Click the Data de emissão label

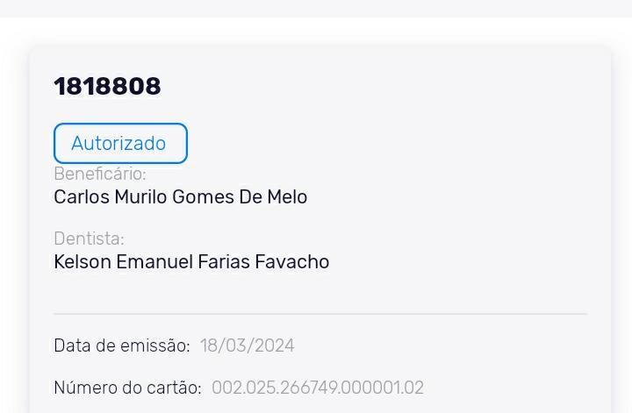click(121, 345)
